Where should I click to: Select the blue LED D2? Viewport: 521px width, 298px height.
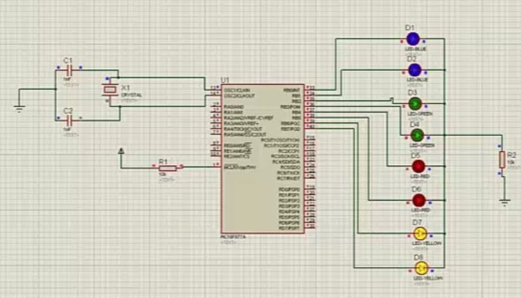click(414, 70)
